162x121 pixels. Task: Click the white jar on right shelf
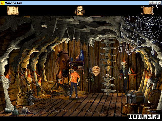pyautogui.click(x=130, y=71)
